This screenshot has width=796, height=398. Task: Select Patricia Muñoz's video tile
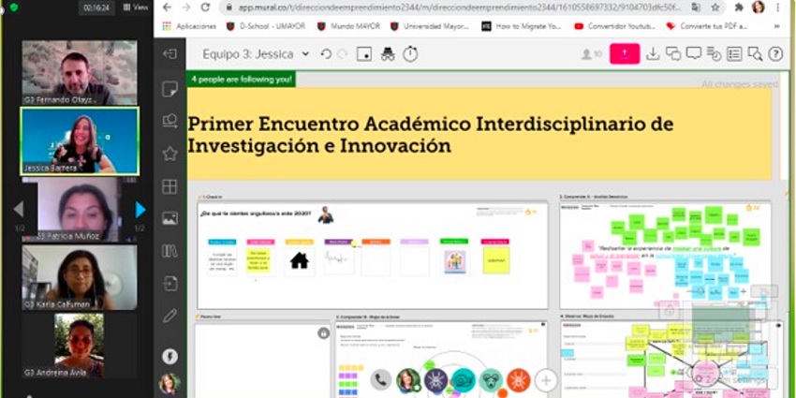point(80,209)
